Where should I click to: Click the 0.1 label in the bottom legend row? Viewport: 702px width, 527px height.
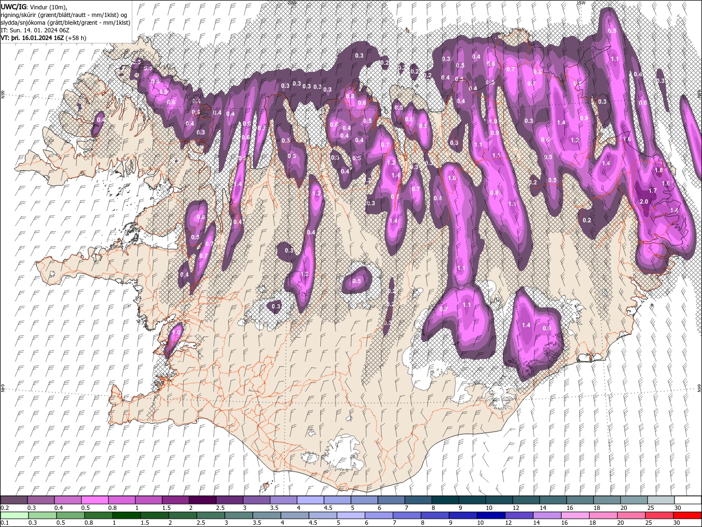pyautogui.click(x=4, y=523)
